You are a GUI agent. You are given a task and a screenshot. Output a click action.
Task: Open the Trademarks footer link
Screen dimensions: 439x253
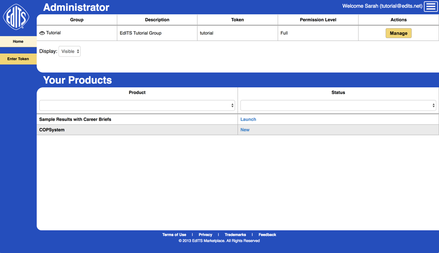pos(235,235)
